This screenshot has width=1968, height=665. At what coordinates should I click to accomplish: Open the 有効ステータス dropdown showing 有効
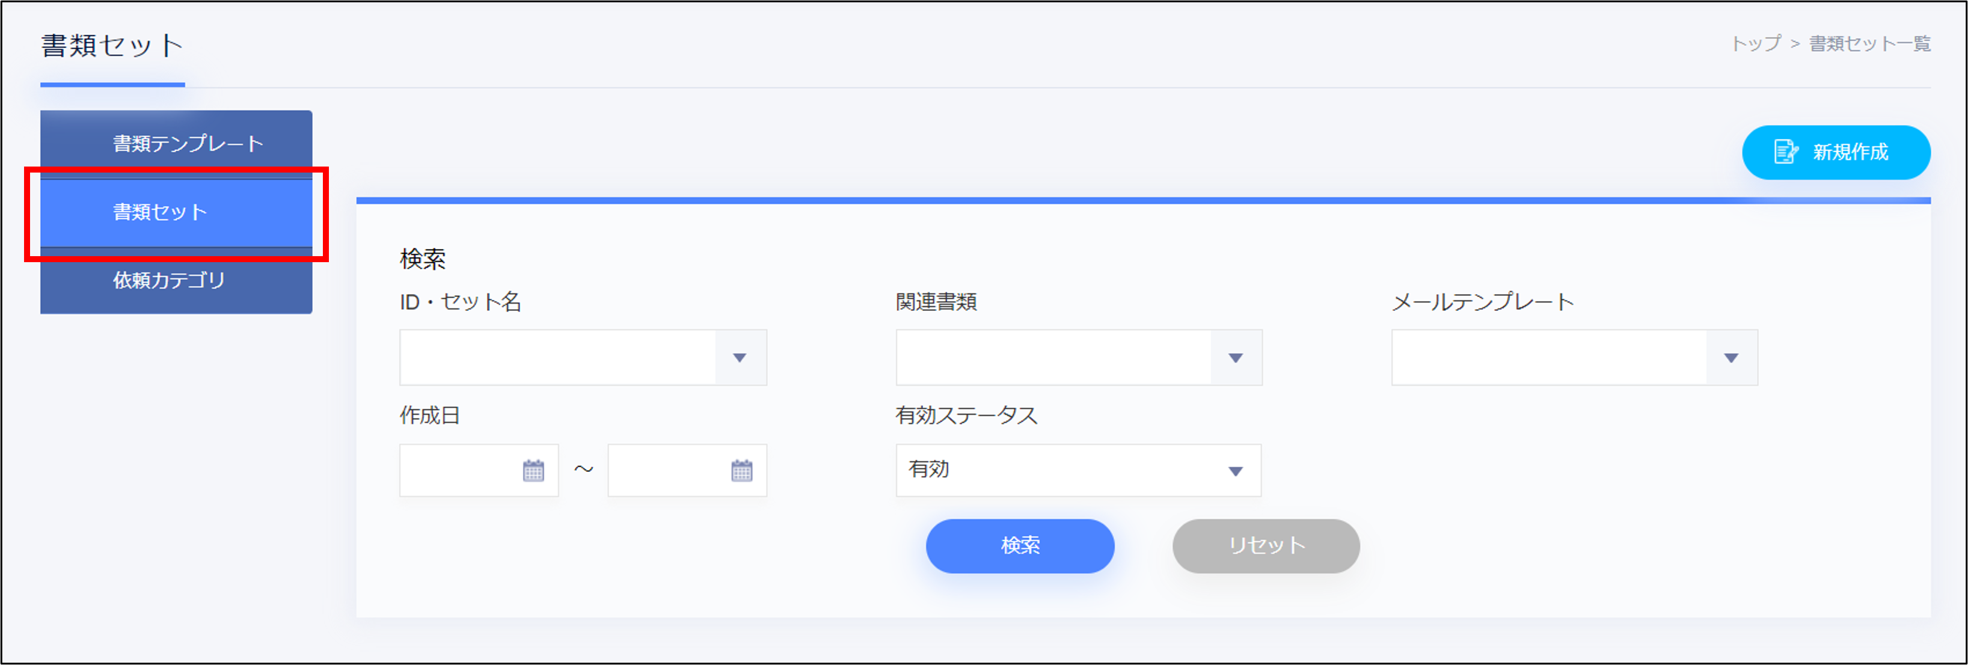(x=1077, y=470)
